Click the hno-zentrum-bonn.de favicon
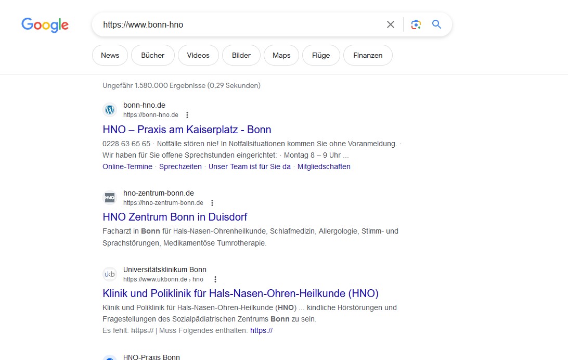Screen dimensions: 568x360 tap(110, 198)
